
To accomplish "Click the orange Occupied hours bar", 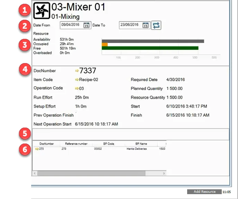I will 104,44.
